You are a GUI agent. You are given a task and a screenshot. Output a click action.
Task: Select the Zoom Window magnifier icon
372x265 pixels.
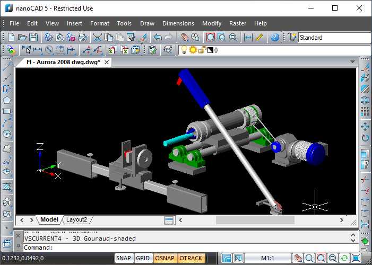click(x=210, y=38)
